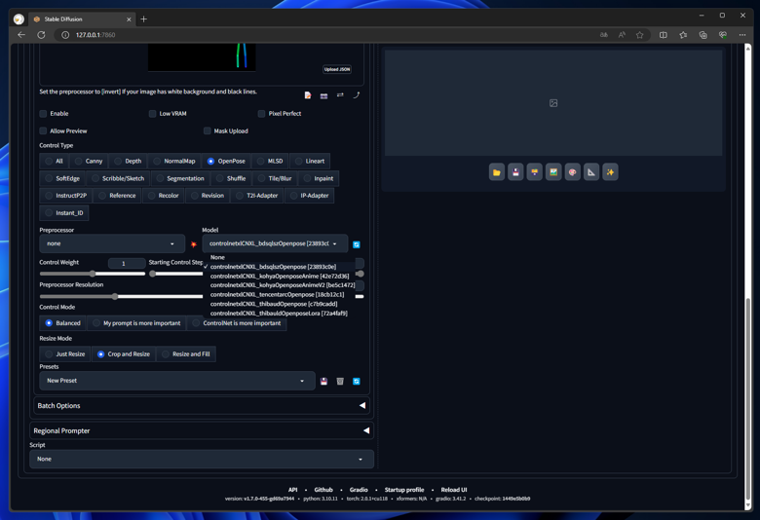Select the Depth control type
The width and height of the screenshot is (760, 520).
pos(128,161)
